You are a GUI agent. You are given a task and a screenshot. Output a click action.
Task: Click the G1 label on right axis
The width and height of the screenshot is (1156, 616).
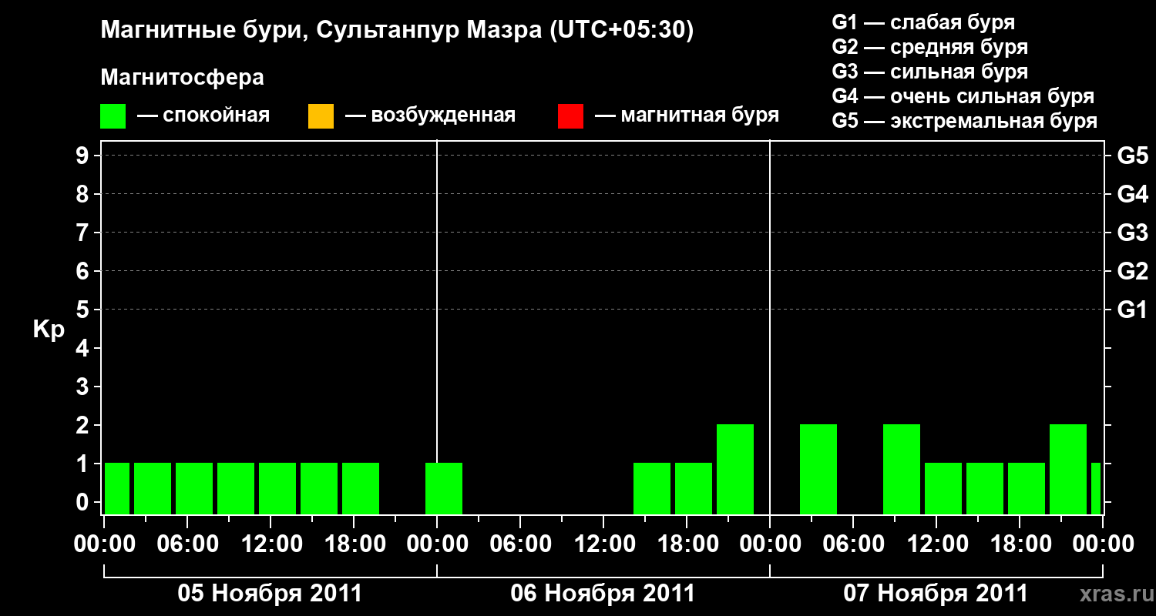tap(1132, 310)
